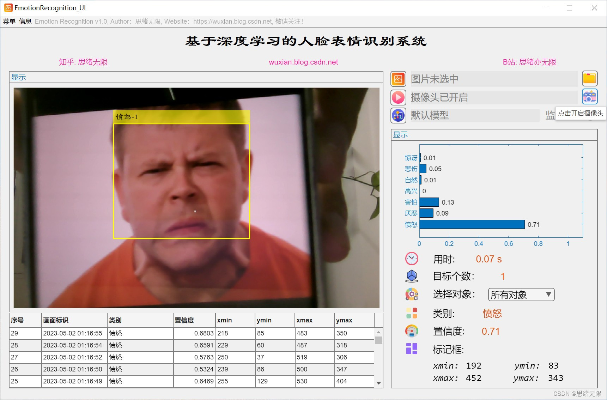Click the ymax value 343
The width and height of the screenshot is (607, 400).
[556, 378]
